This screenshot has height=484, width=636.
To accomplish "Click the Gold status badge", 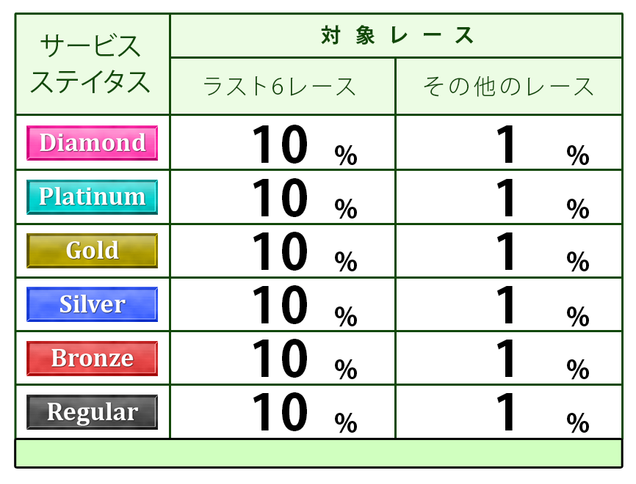I will click(x=92, y=251).
